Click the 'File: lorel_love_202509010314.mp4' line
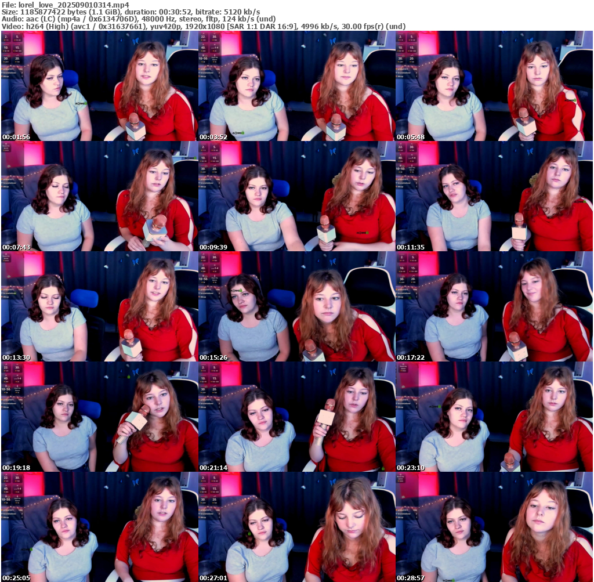This screenshot has width=594, height=582. pos(65,5)
